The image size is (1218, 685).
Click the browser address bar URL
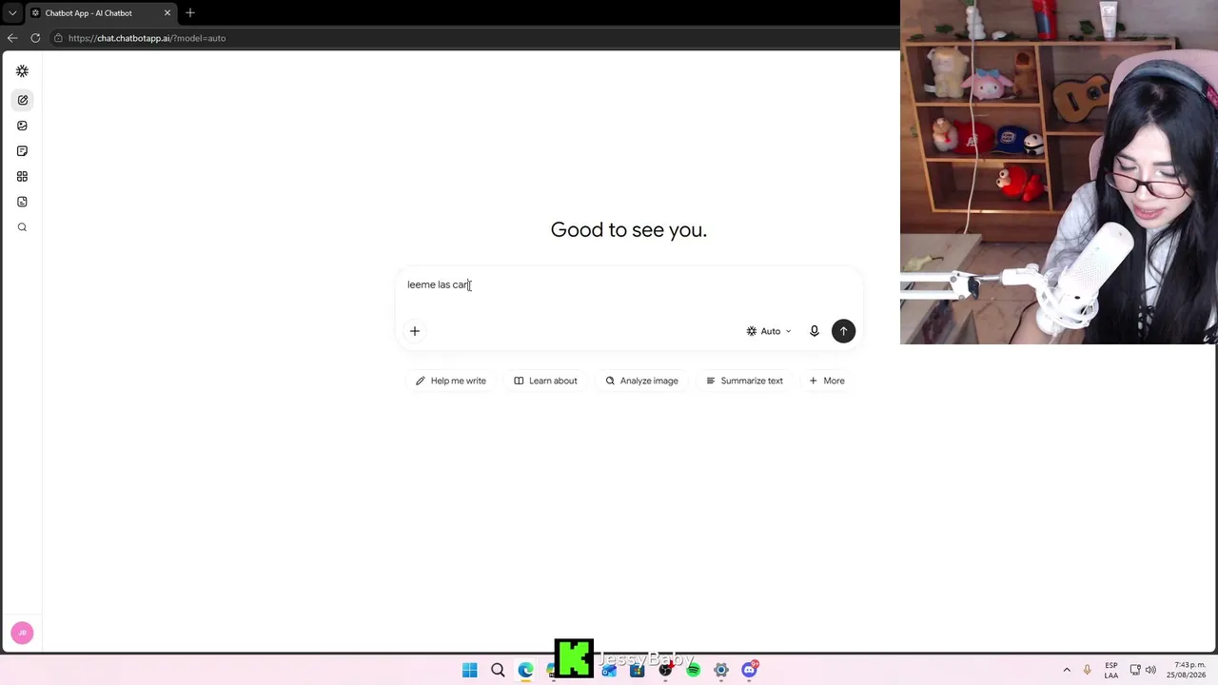147,38
